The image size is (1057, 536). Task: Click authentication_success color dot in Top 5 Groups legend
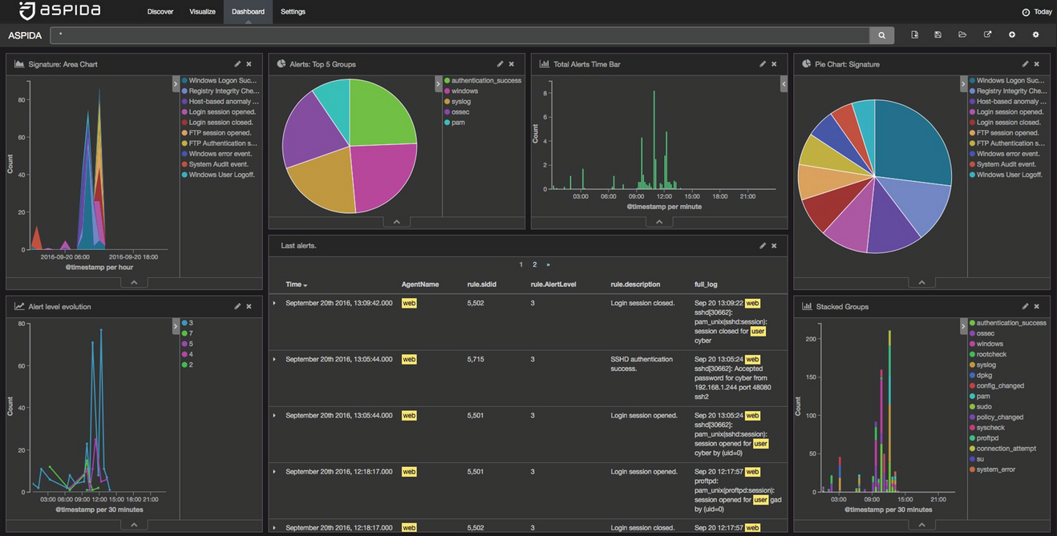click(x=447, y=81)
